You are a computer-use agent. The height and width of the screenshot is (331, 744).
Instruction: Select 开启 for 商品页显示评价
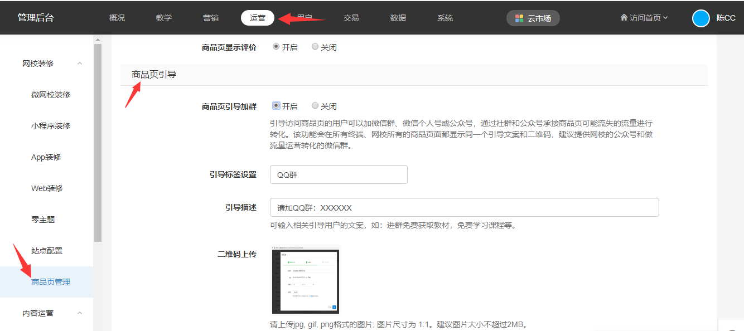coord(276,47)
